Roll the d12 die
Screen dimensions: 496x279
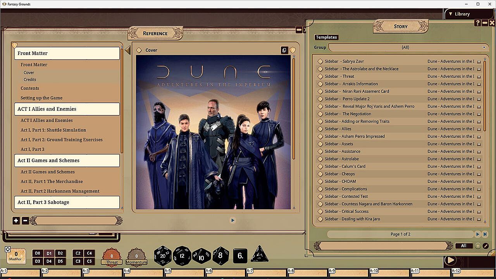[182, 256]
